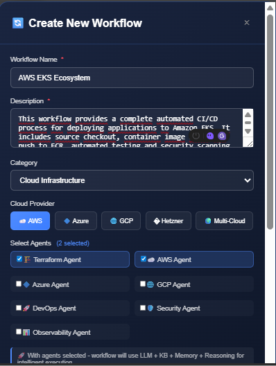Select GCP cloud provider
This screenshot has height=366, width=276.
(x=121, y=221)
